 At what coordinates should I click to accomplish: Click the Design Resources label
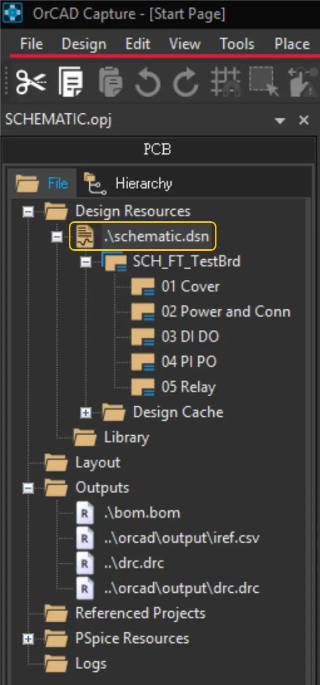point(133,211)
